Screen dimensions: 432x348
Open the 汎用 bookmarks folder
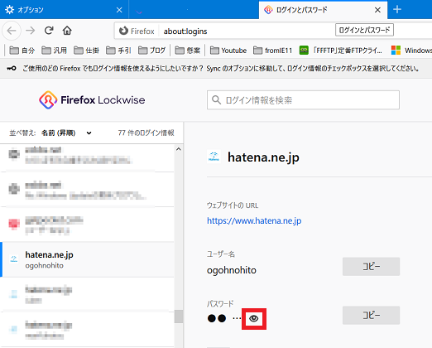(x=54, y=51)
